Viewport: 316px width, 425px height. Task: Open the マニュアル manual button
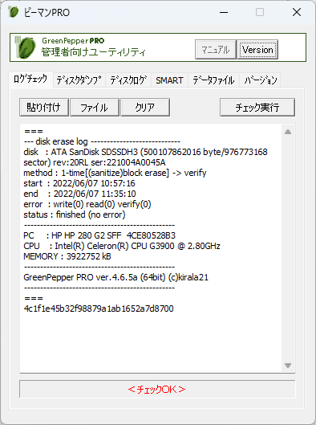tap(216, 50)
